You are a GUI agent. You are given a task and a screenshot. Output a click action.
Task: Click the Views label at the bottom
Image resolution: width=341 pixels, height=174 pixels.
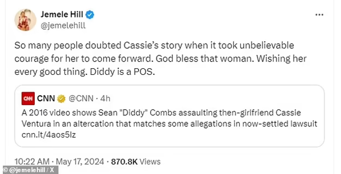pyautogui.click(x=150, y=161)
